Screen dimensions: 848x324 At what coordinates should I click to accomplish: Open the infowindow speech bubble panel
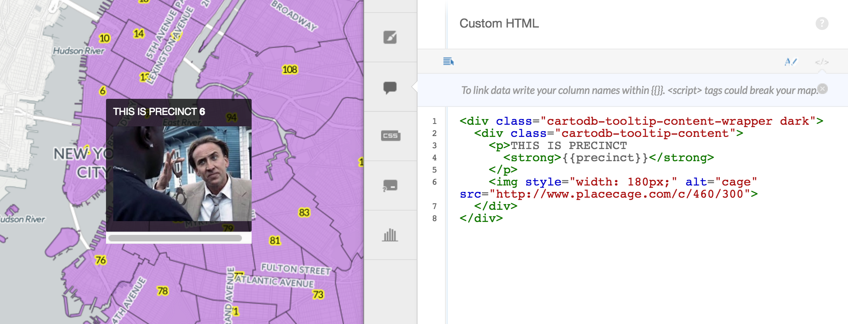[x=390, y=87]
